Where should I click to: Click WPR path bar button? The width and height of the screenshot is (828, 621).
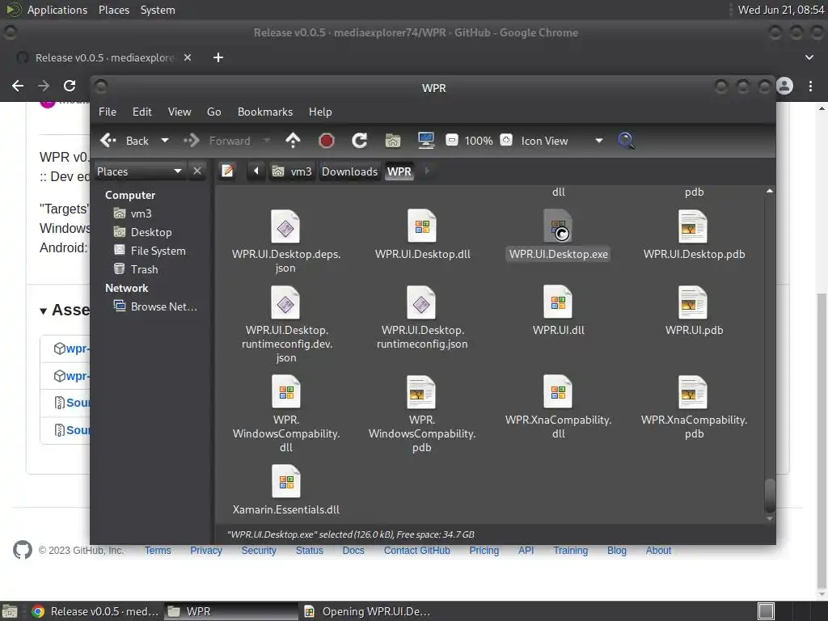[399, 171]
